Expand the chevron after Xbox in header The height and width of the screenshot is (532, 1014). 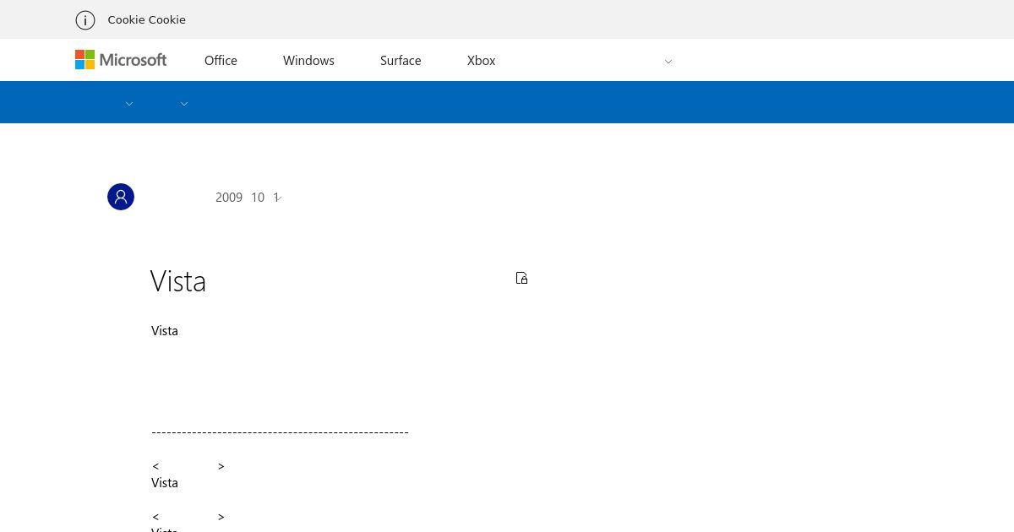[x=668, y=62]
